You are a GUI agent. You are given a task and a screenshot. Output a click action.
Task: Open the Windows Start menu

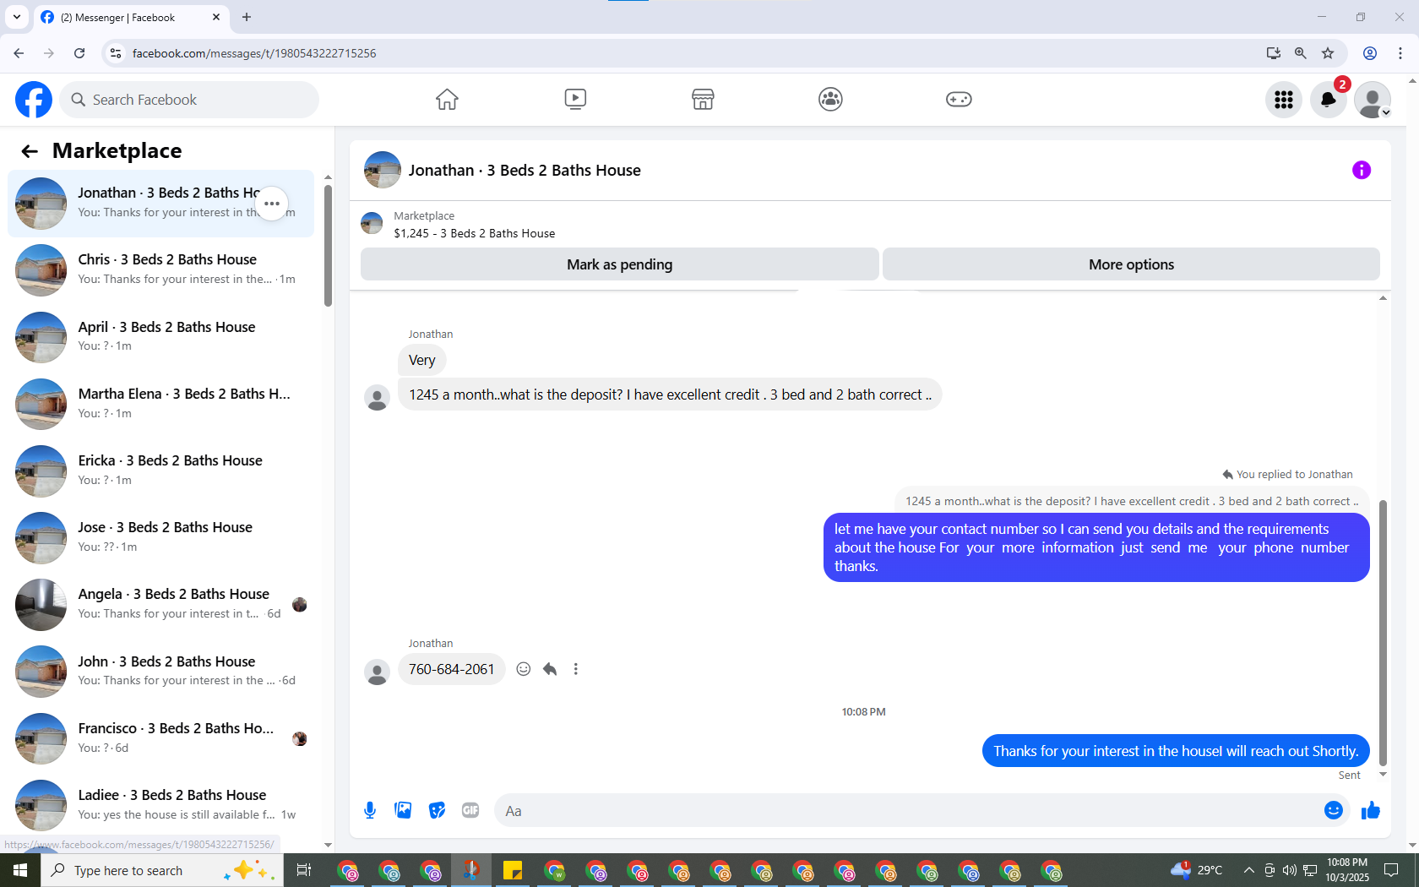tap(20, 870)
